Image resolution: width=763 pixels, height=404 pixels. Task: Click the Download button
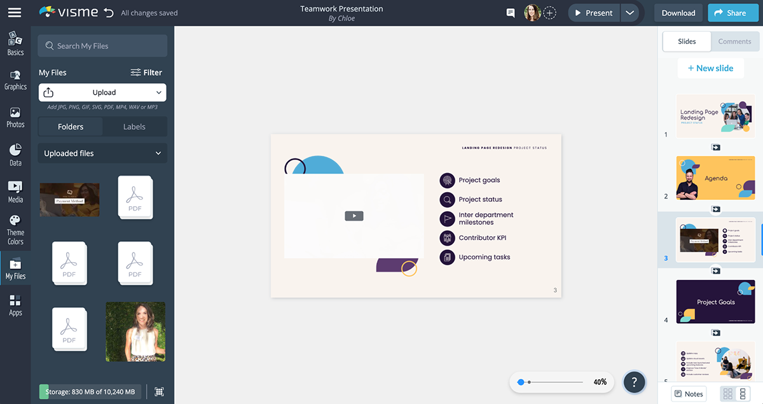pos(678,13)
